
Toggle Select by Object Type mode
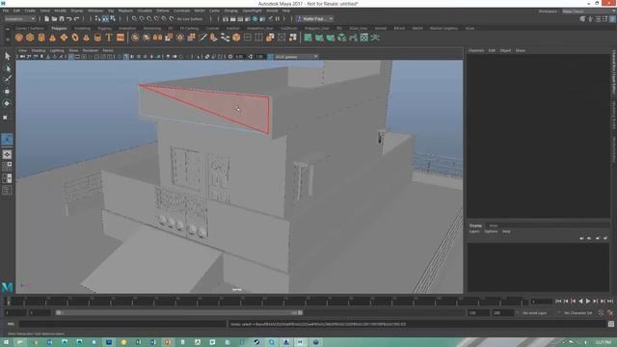pos(105,18)
